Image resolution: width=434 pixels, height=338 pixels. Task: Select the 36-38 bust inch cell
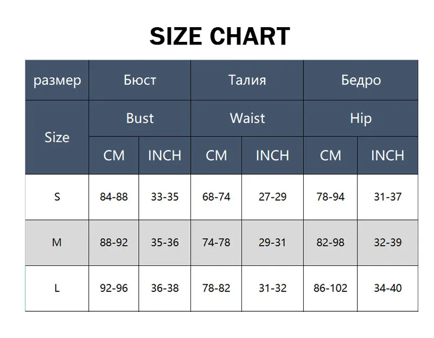pyautogui.click(x=165, y=288)
